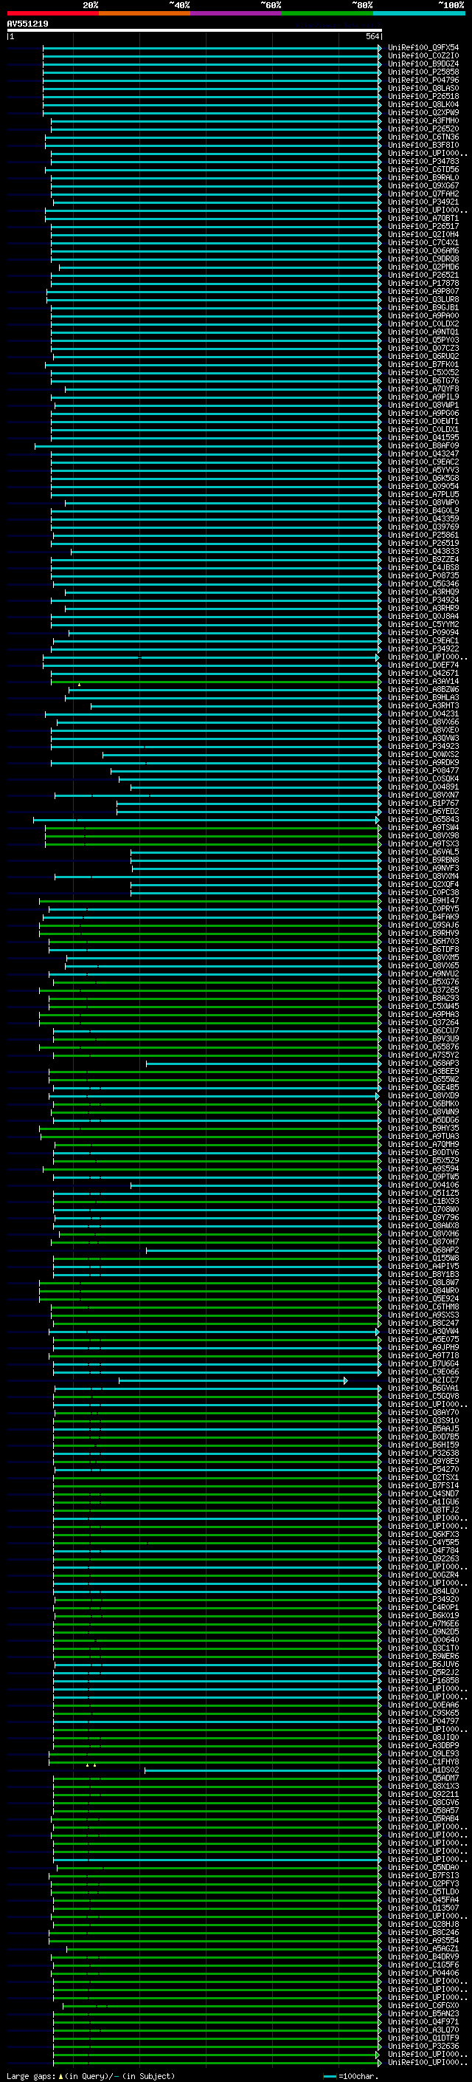
Task: Select the UniRef100_Q5G346 label
Action: [423, 583]
